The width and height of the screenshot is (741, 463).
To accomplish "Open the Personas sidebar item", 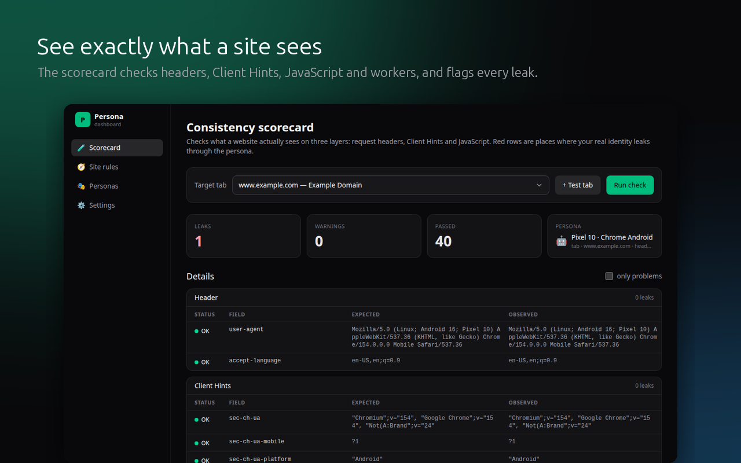I will [117, 186].
